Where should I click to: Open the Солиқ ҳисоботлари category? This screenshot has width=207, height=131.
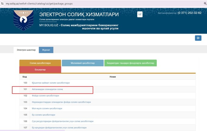[40, 63]
